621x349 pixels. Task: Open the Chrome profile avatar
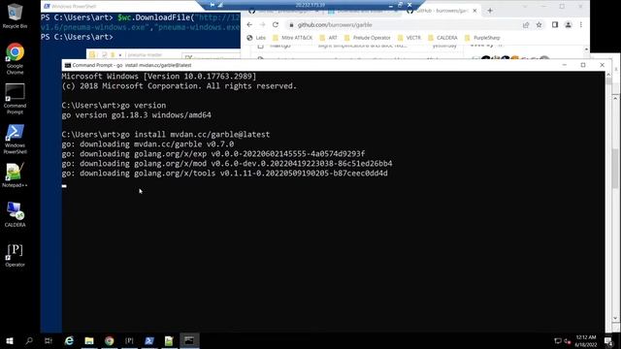click(x=568, y=24)
